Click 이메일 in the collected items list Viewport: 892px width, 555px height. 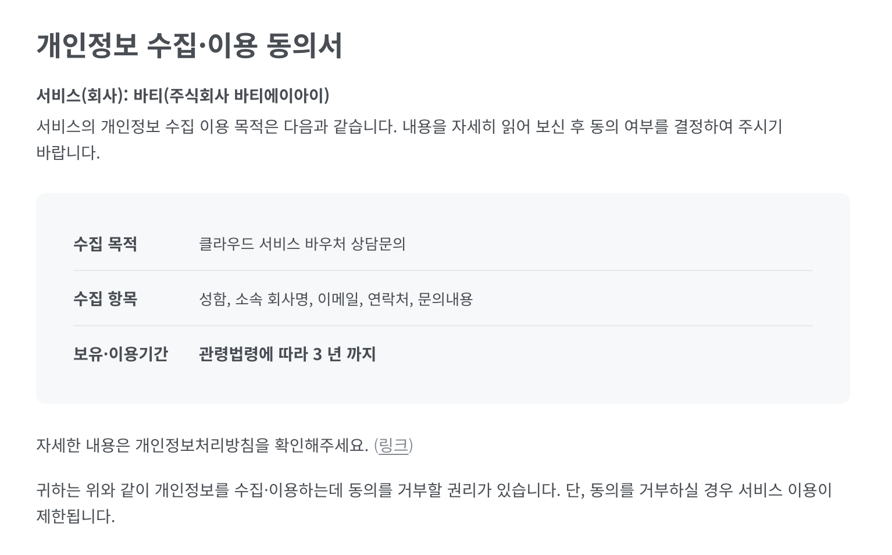[338, 299]
